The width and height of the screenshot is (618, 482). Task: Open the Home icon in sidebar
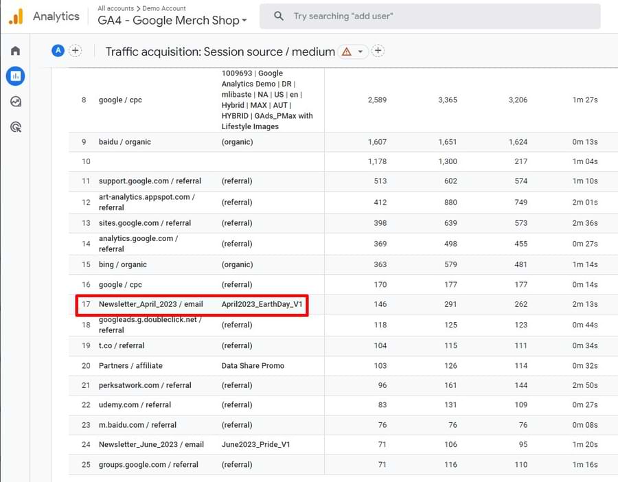[x=15, y=50]
